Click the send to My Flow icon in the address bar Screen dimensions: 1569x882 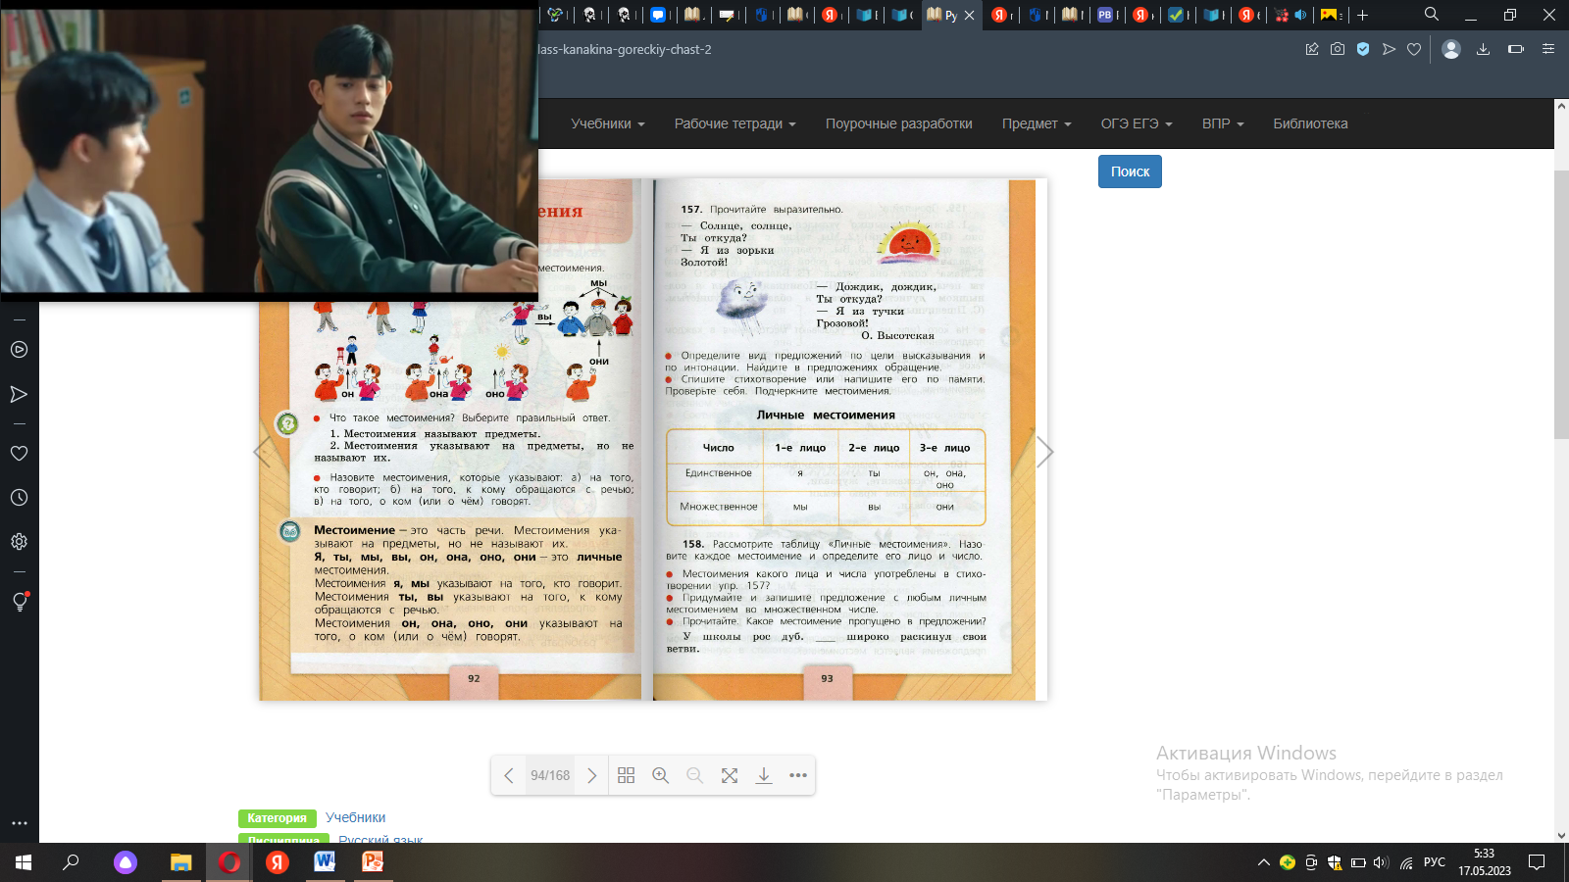click(x=1389, y=49)
